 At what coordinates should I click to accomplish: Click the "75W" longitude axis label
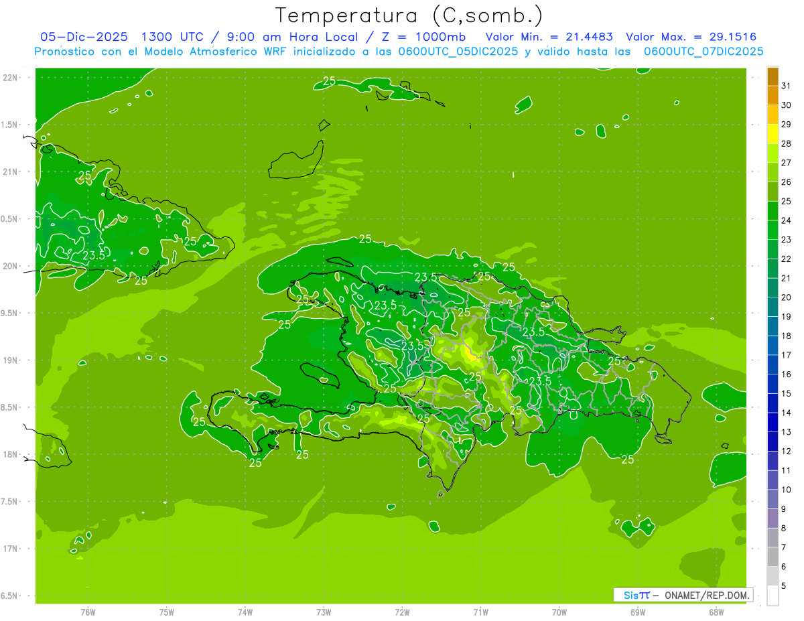point(167,612)
